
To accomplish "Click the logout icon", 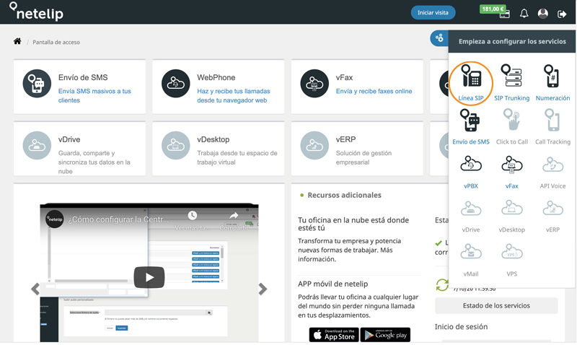I will pos(562,14).
